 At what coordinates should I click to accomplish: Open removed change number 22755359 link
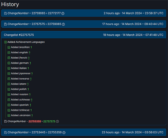(x=35, y=121)
